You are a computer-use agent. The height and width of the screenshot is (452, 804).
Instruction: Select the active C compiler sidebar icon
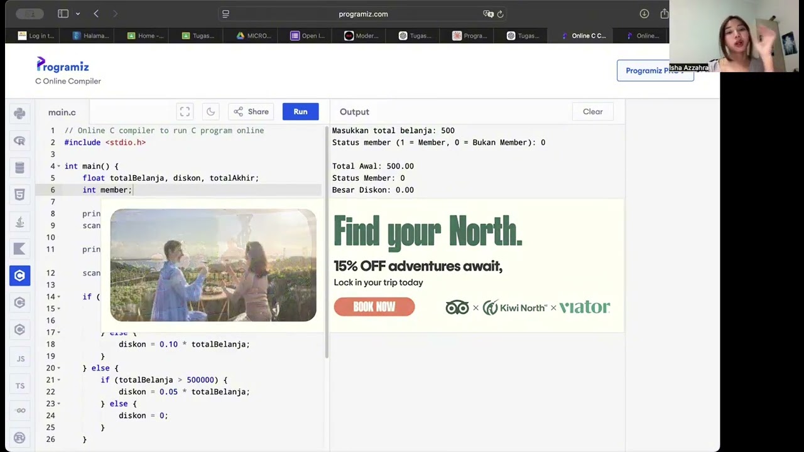[x=19, y=276]
